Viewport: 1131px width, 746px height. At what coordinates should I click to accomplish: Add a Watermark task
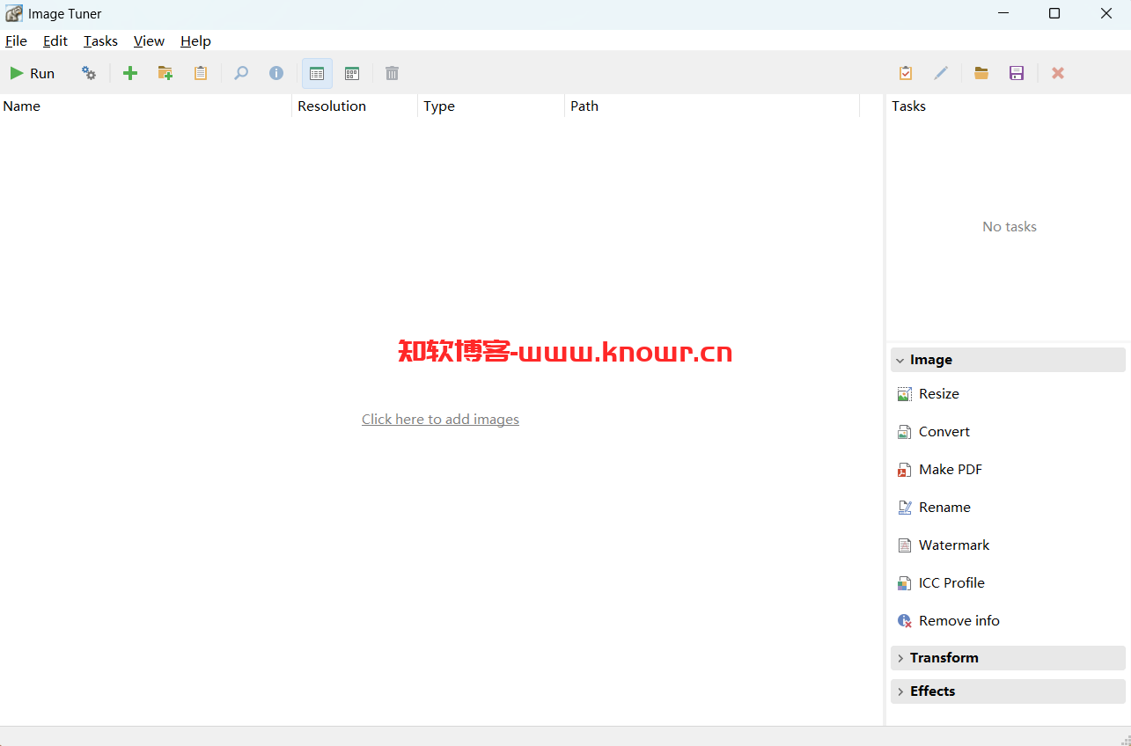pos(954,545)
